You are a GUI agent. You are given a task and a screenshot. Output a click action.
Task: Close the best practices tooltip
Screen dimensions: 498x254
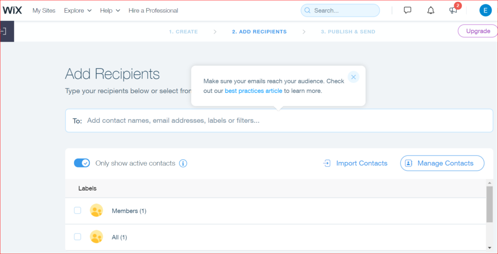354,77
